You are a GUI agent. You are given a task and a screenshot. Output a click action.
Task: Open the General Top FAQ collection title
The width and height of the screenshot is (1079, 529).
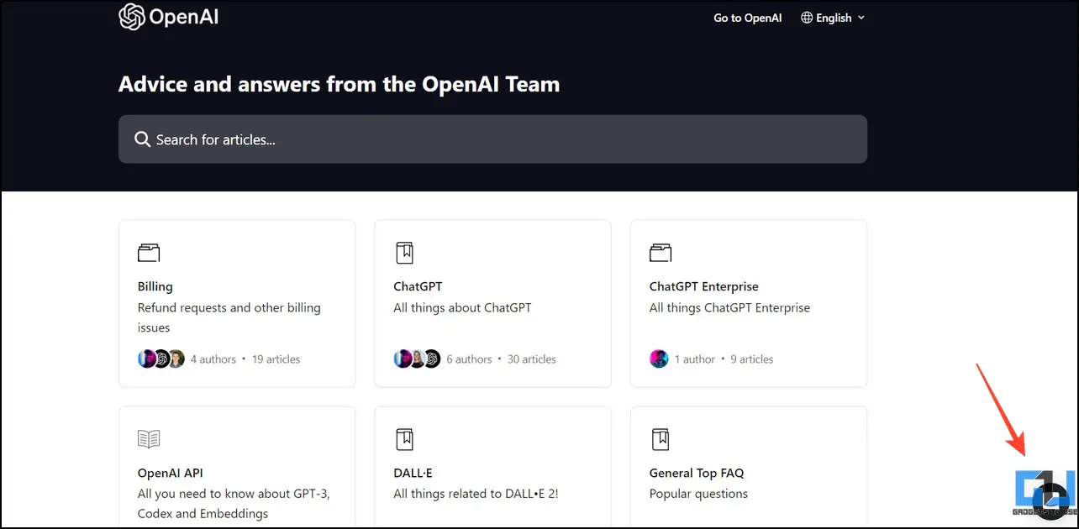[x=697, y=473]
